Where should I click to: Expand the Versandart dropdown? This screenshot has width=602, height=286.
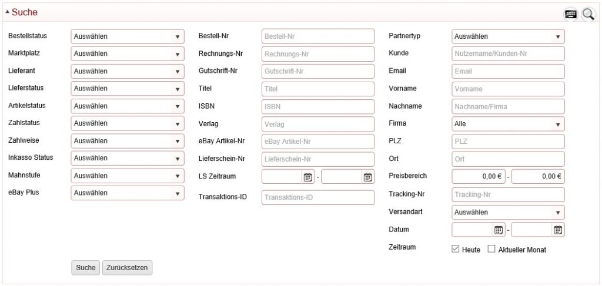pyautogui.click(x=508, y=212)
